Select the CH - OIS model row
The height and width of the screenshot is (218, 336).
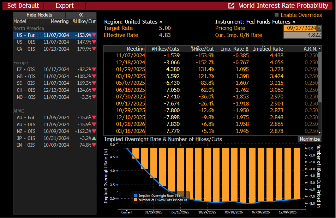coord(55,90)
